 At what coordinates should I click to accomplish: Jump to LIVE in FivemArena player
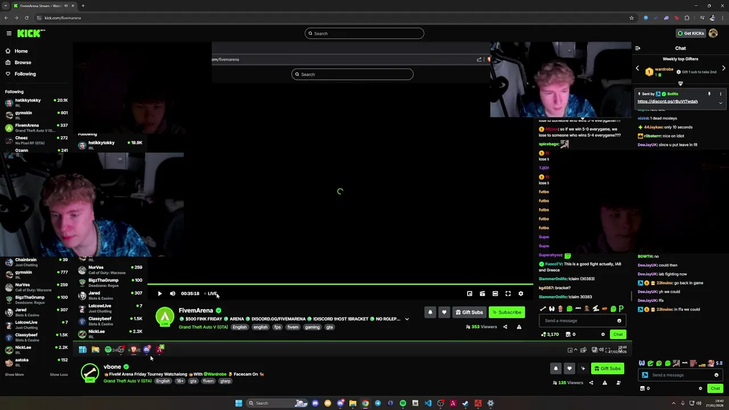click(211, 294)
